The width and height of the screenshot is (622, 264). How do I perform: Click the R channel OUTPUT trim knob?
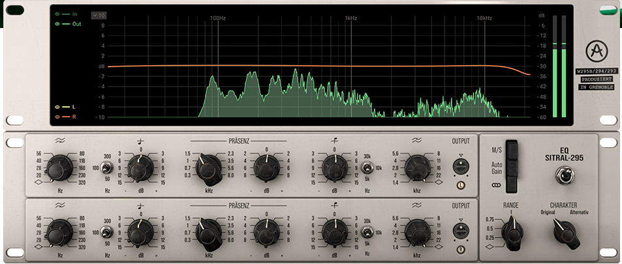tap(461, 231)
